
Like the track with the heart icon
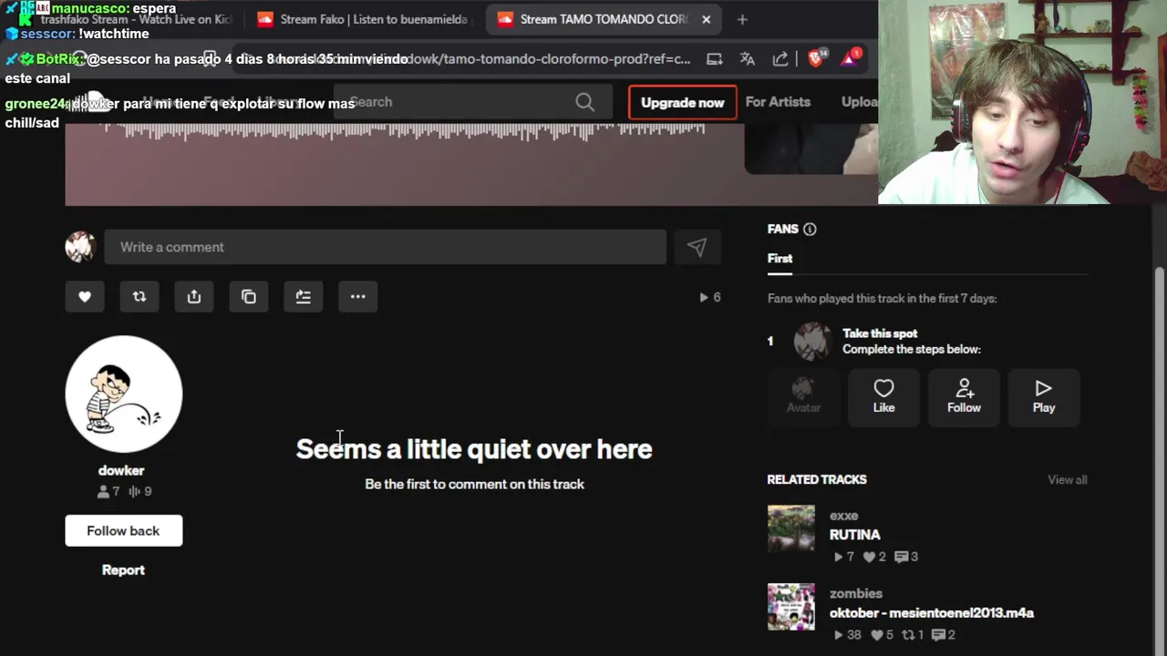pyautogui.click(x=85, y=296)
